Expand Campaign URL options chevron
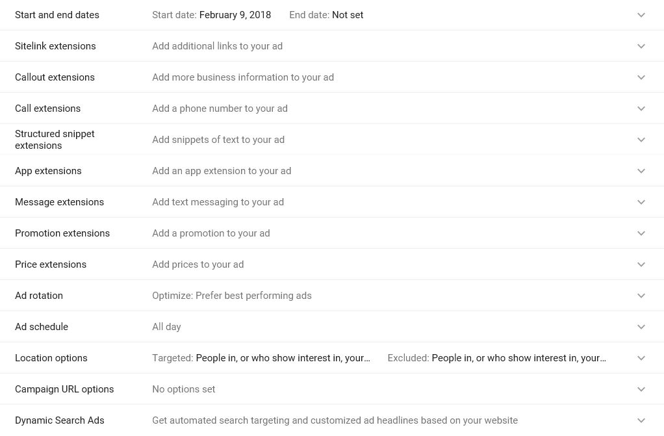Image resolution: width=664 pixels, height=436 pixels. [641, 389]
